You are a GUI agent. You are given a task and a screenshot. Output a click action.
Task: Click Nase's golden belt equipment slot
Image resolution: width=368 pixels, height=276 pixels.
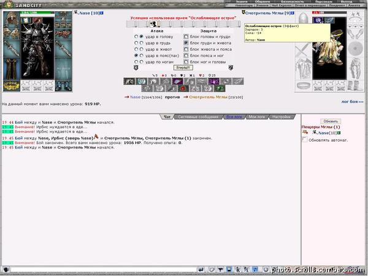11,85
